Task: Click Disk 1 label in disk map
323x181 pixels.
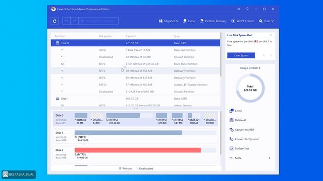Action: 59,133
